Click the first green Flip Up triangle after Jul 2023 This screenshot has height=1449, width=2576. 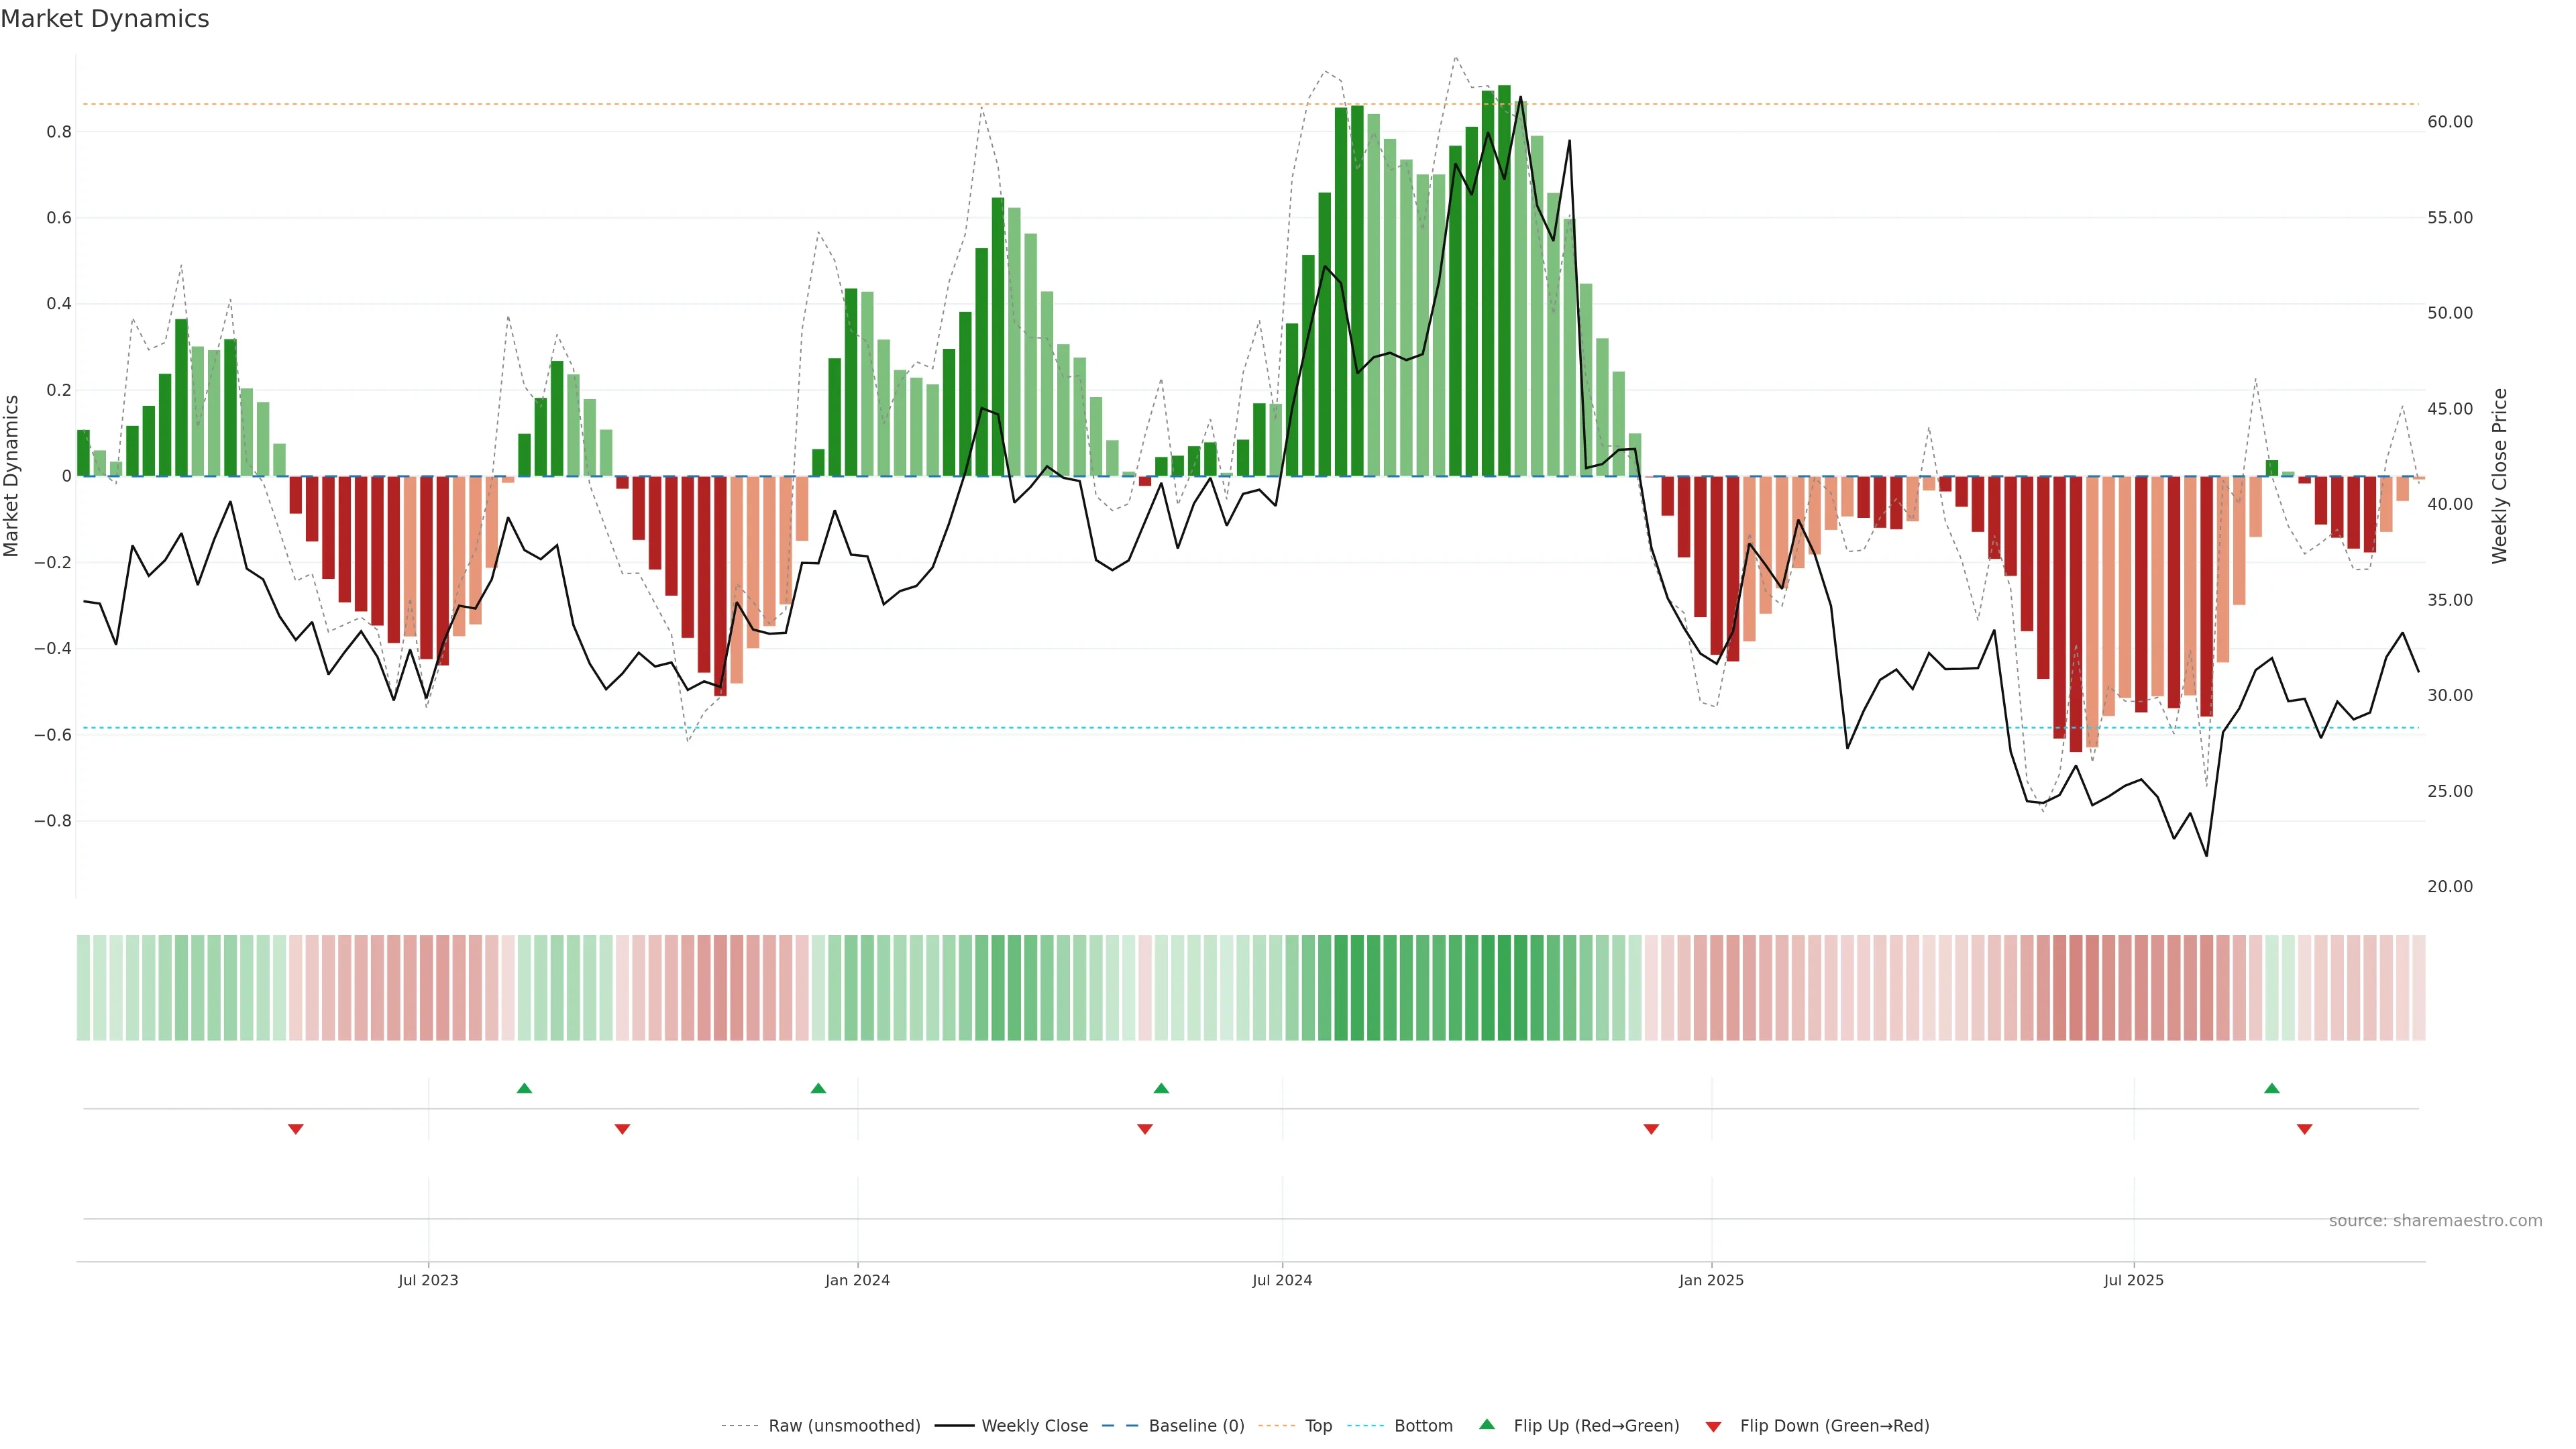pyautogui.click(x=524, y=1088)
